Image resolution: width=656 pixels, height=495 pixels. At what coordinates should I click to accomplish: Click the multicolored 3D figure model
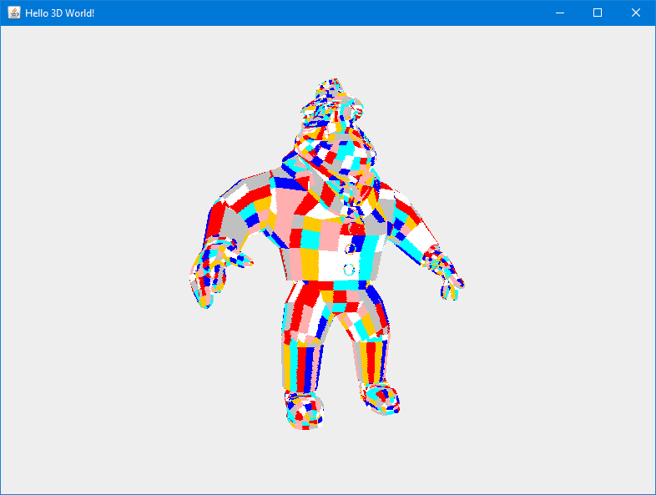click(x=327, y=254)
